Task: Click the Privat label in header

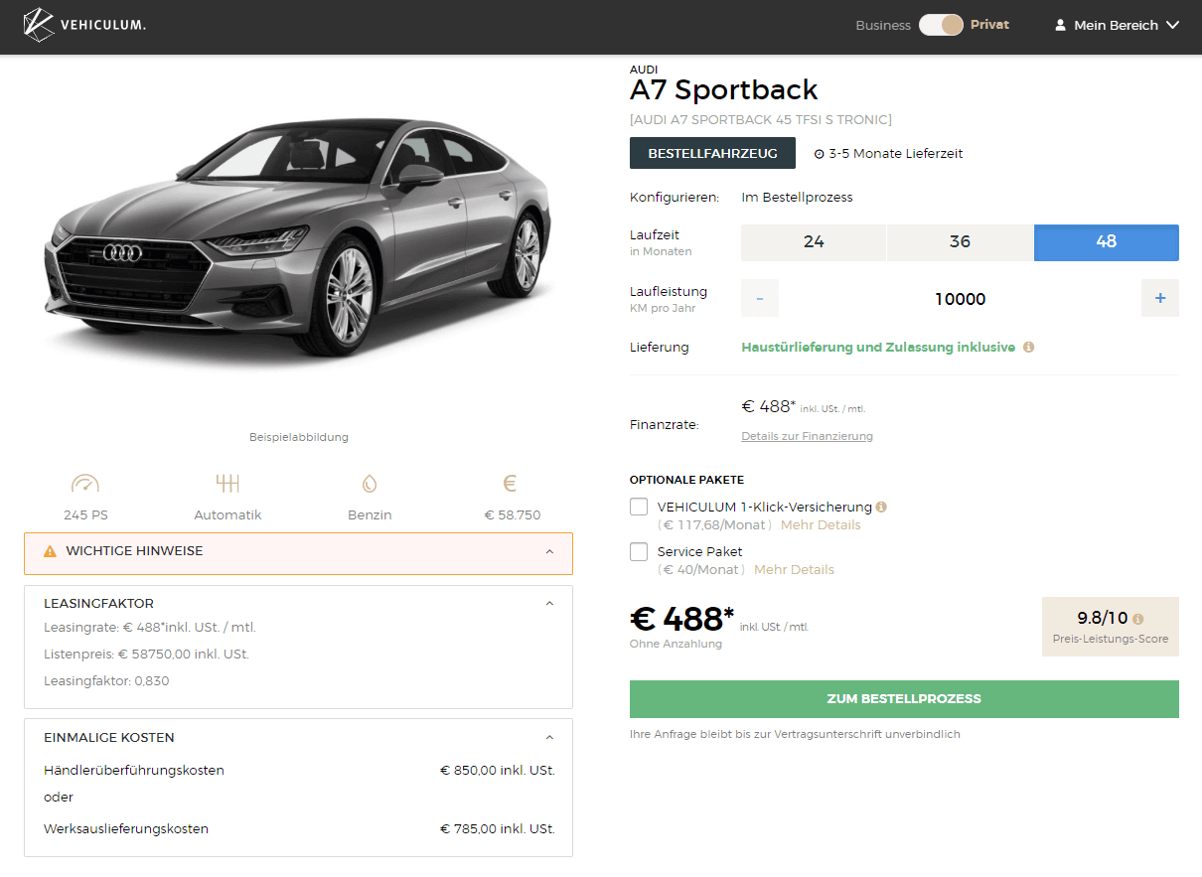Action: [x=989, y=25]
